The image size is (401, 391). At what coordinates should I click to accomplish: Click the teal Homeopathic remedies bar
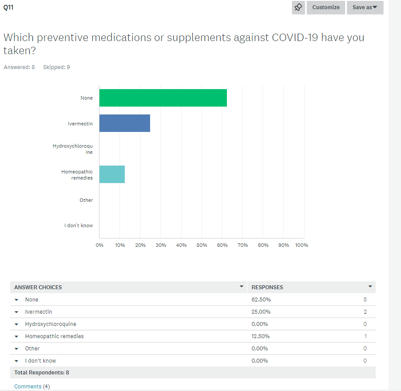click(112, 174)
